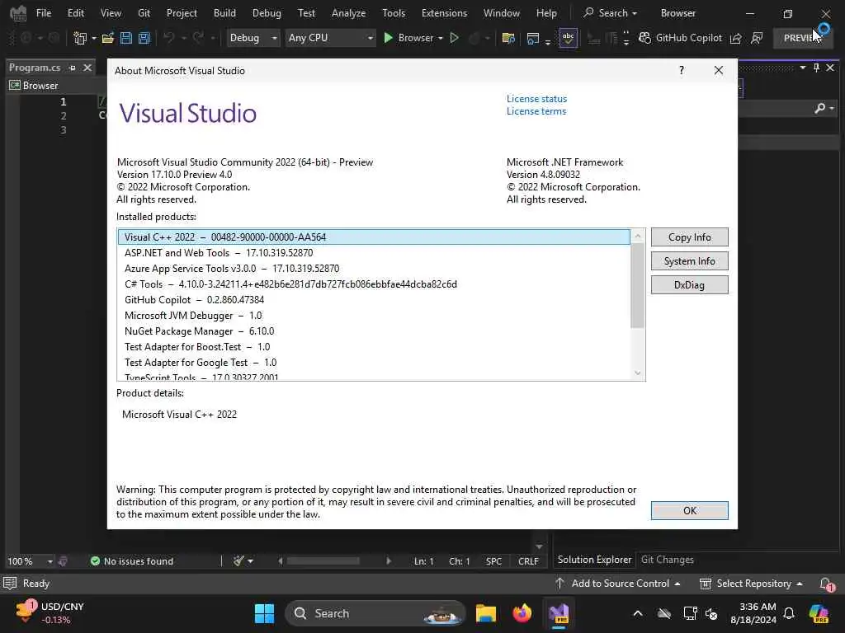845x633 pixels.
Task: Switch to the Solution Explorer tab
Action: tap(594, 560)
